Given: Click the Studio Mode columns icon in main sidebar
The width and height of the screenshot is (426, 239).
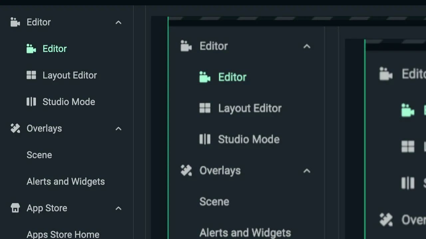Looking at the screenshot, I should tap(31, 102).
